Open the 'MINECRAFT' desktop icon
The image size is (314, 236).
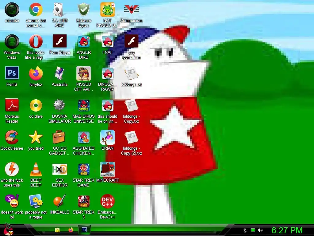pos(108,169)
